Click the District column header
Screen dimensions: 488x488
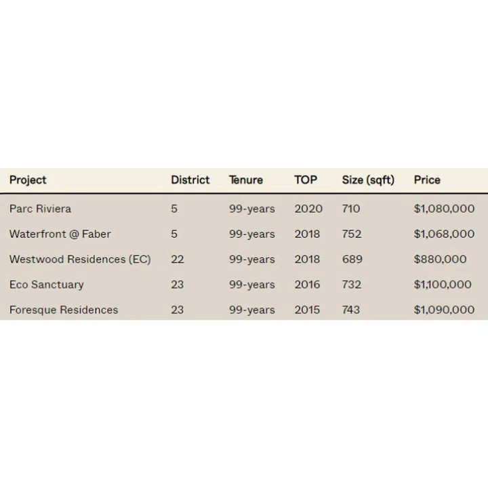(x=190, y=180)
